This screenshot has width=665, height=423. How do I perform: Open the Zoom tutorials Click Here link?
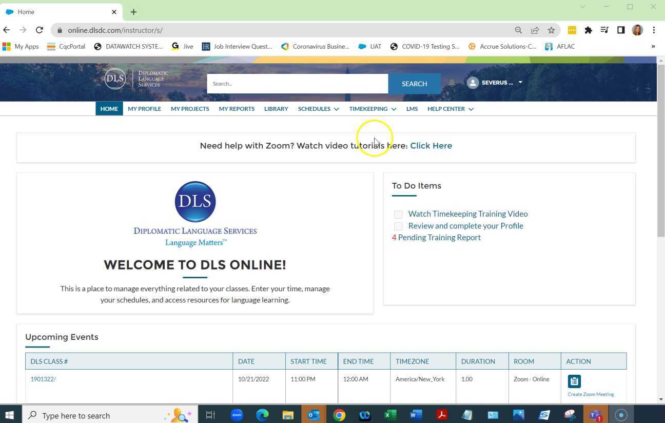[431, 145]
